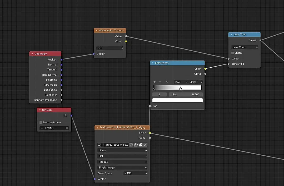This screenshot has width=284, height=186.
Task: Open the image Linear interpolation dropdown
Action: click(122, 150)
